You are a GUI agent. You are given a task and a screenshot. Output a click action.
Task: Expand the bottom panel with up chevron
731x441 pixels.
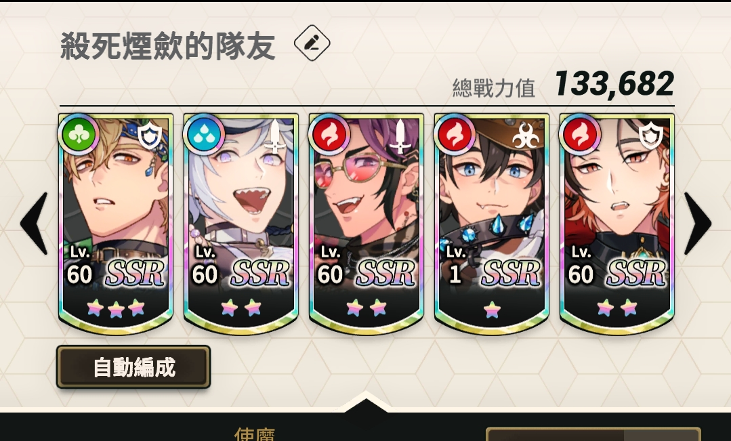click(366, 403)
